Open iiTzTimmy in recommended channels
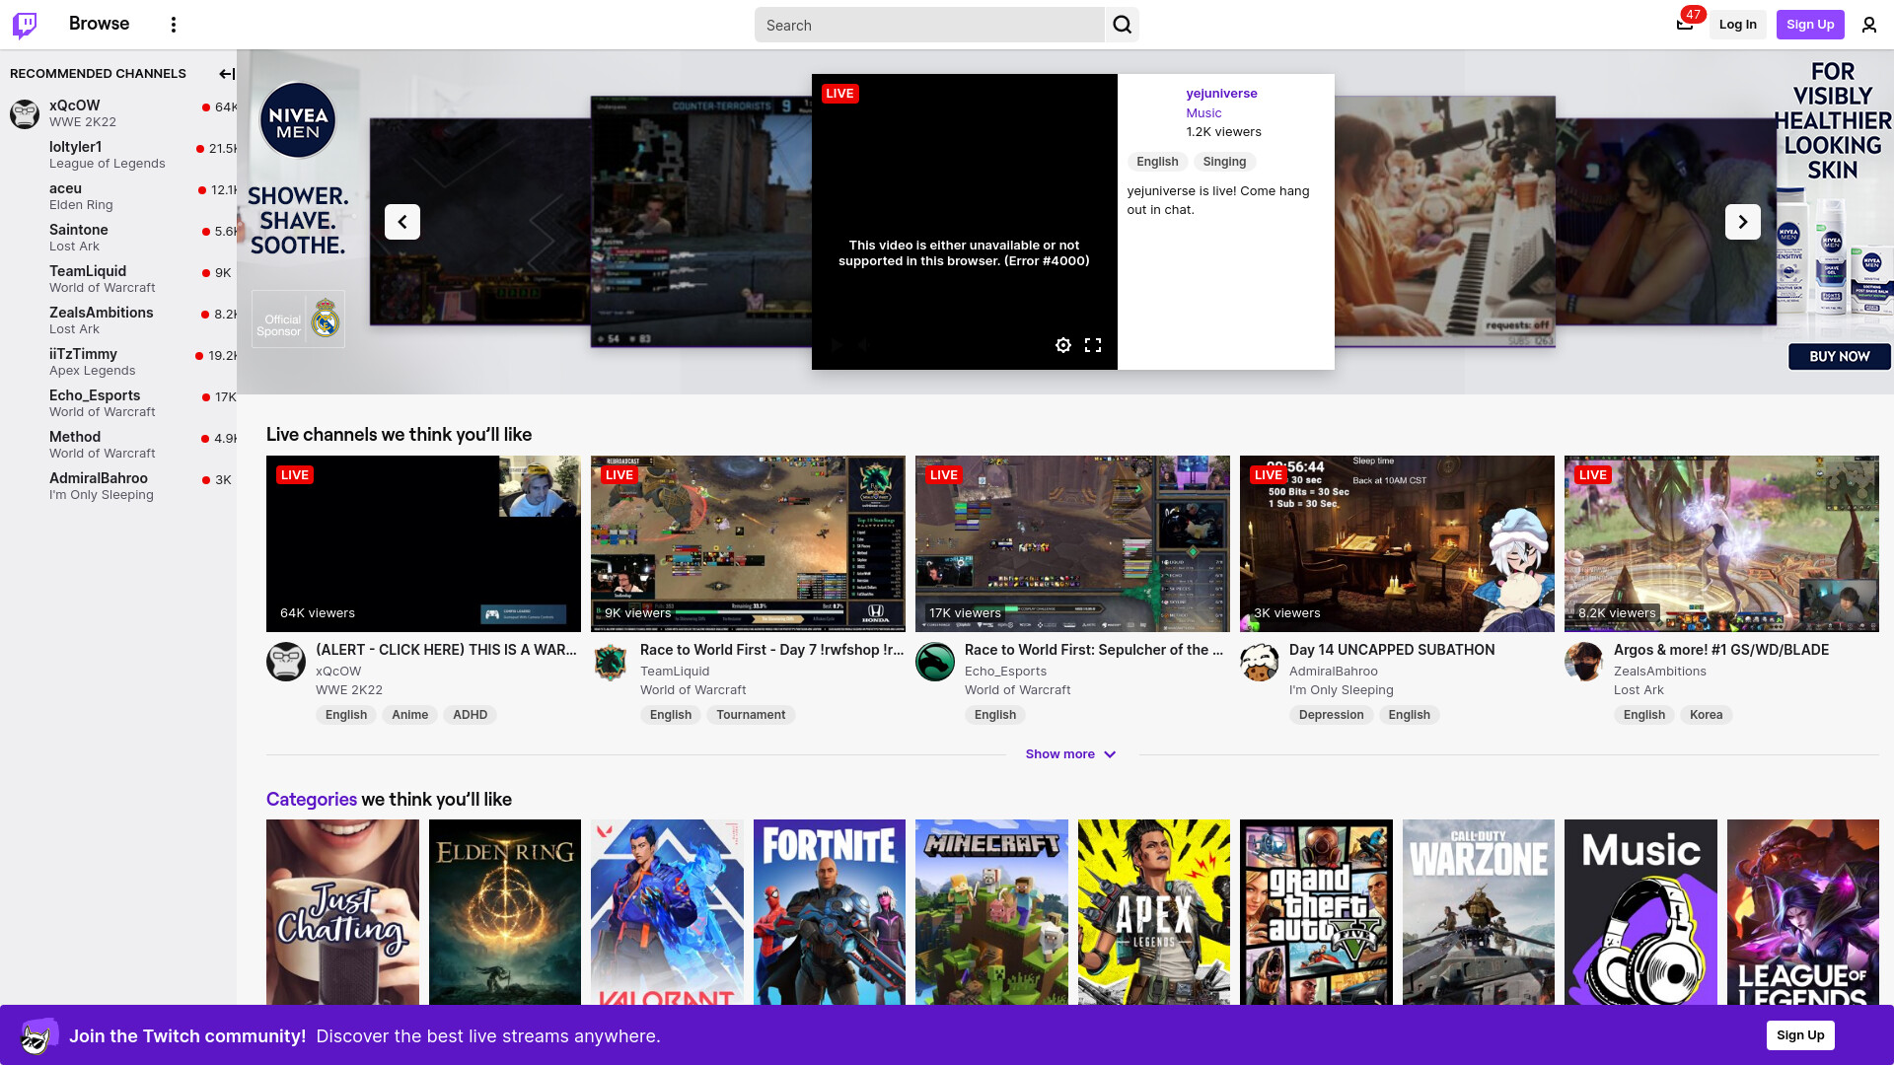This screenshot has width=1894, height=1065. pos(118,362)
